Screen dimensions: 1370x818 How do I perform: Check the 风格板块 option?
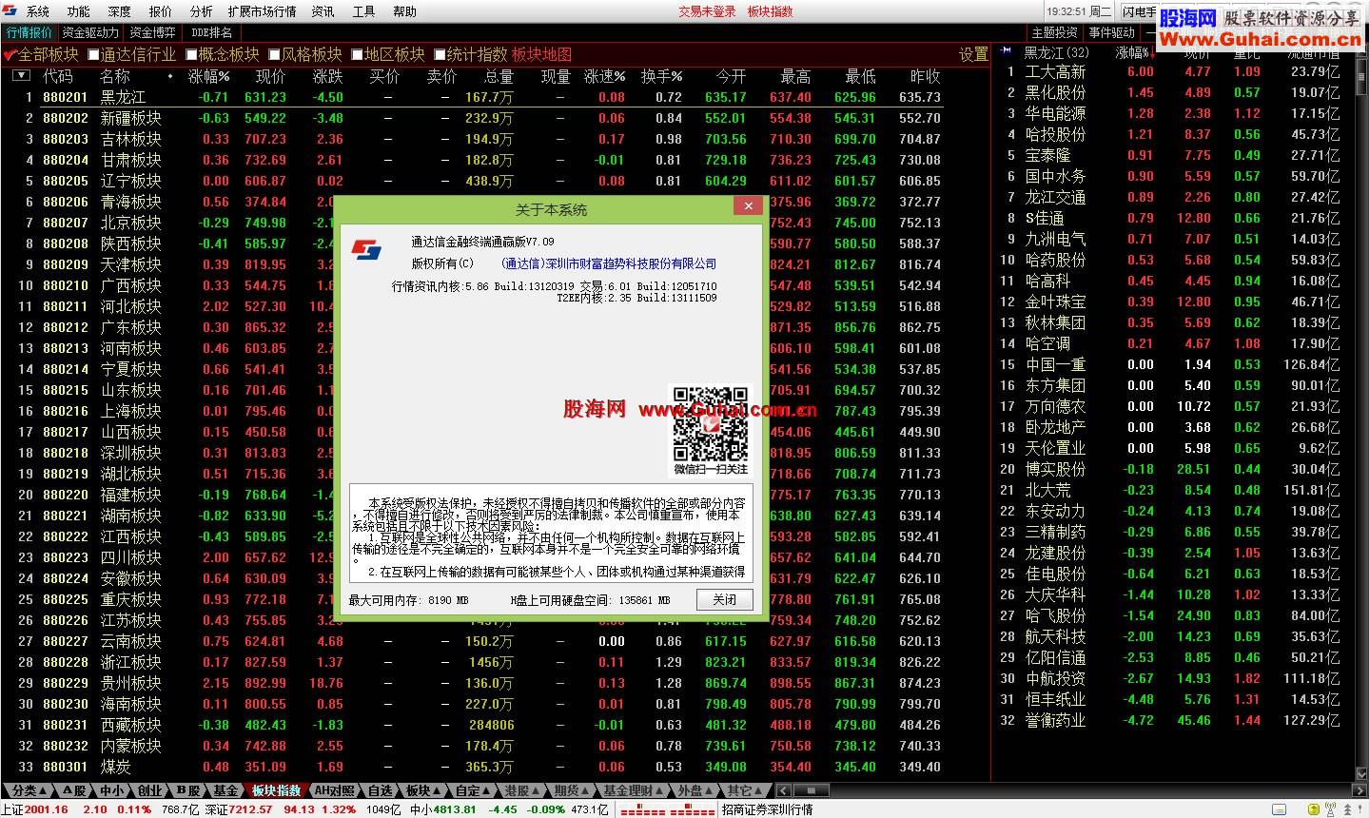[x=274, y=54]
